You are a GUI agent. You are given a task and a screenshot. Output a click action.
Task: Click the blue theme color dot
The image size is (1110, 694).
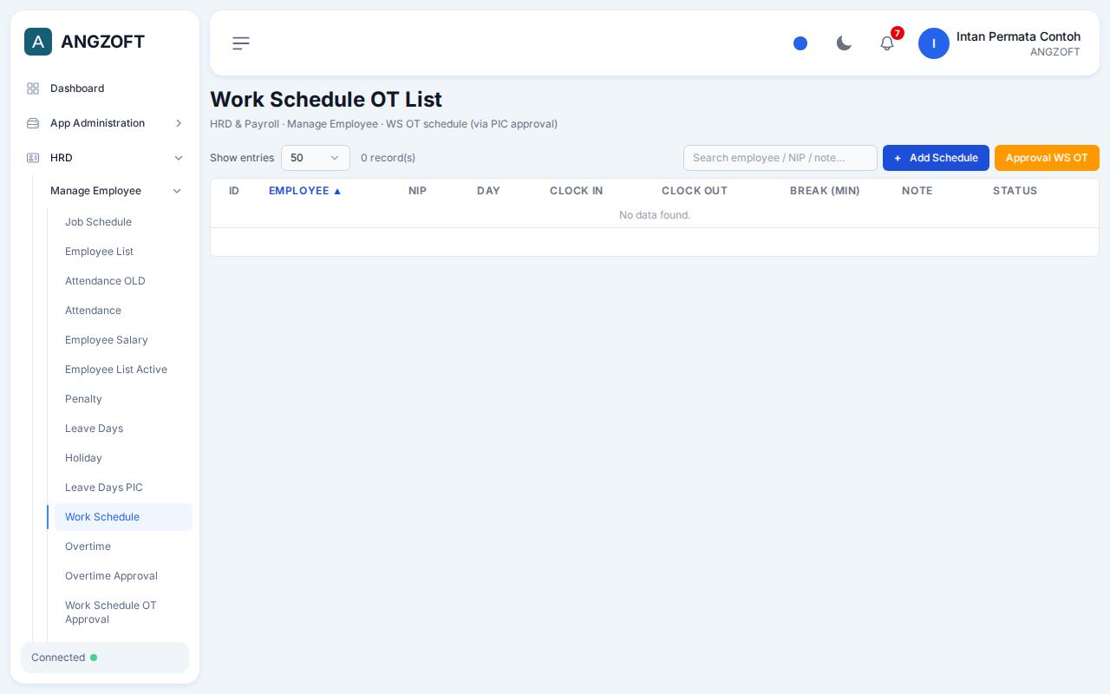(800, 43)
